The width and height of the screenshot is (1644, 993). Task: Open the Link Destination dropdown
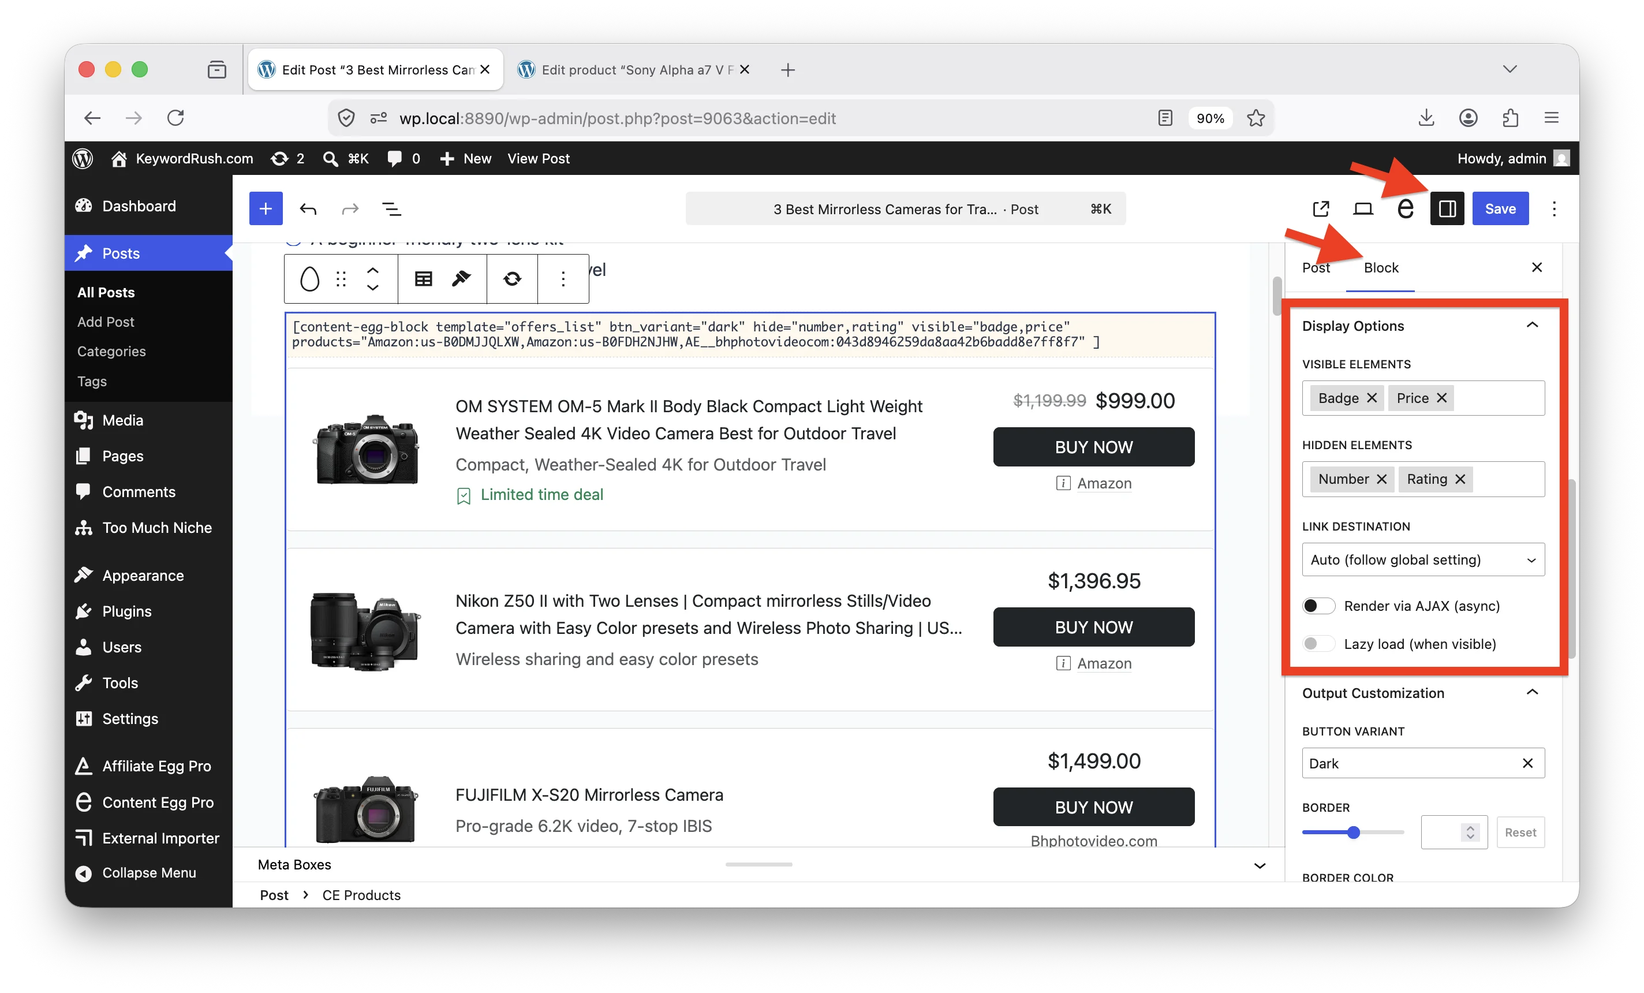(x=1422, y=560)
